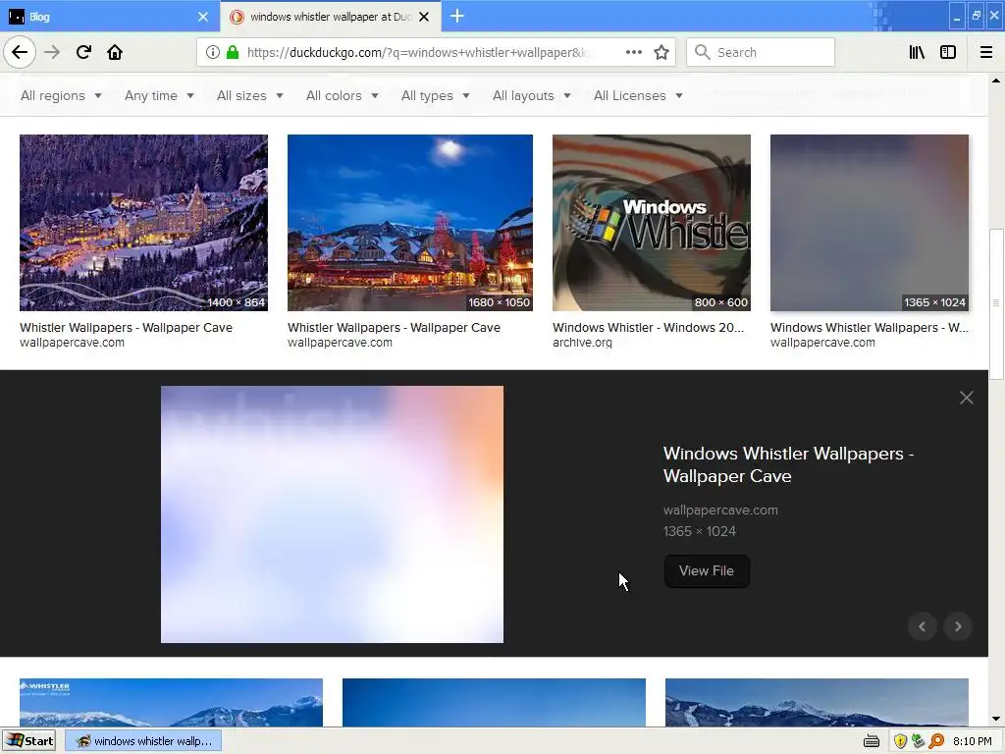The height and width of the screenshot is (754, 1005).
Task: Click the forward navigation arrow
Action: (x=52, y=52)
